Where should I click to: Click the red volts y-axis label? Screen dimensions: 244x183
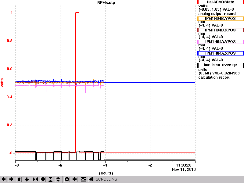coord(2,83)
